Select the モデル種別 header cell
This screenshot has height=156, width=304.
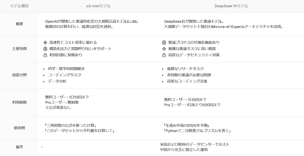19,6
